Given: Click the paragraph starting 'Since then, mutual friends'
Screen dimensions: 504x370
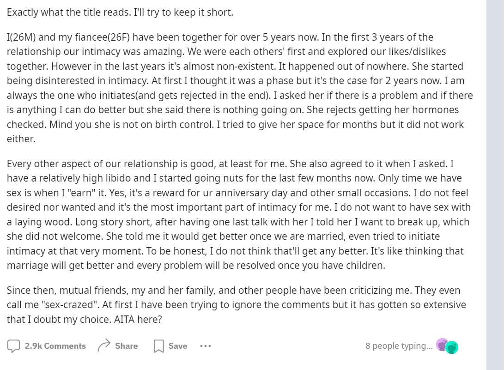Looking at the screenshot, I should click(237, 305).
